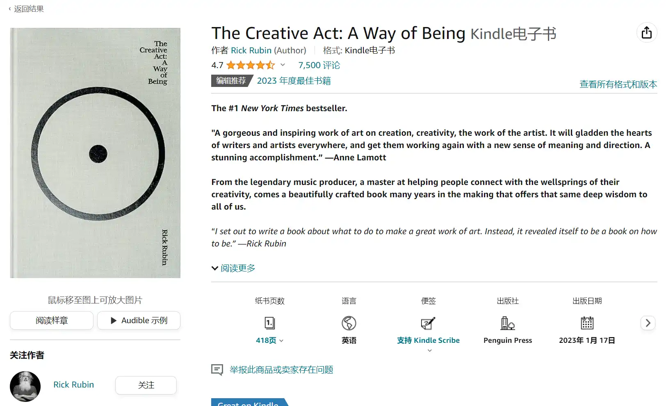This screenshot has height=406, width=666.
Task: Expand the Kindle Scribe support chevron
Action: pos(429,351)
